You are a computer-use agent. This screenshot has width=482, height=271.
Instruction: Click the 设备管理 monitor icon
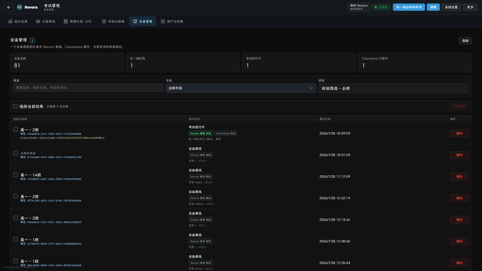click(x=135, y=22)
